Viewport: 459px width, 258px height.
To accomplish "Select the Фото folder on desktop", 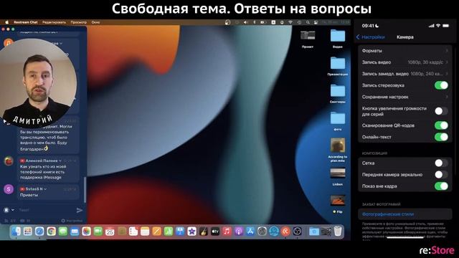I will pyautogui.click(x=338, y=118).
